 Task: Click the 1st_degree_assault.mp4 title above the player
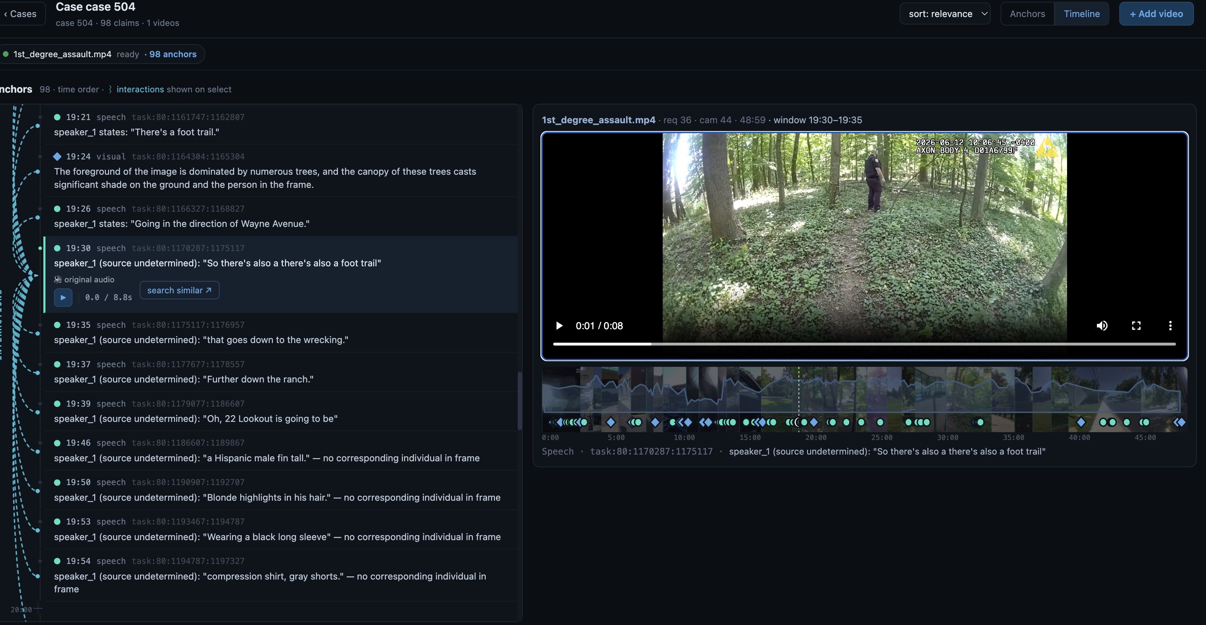[x=598, y=120]
